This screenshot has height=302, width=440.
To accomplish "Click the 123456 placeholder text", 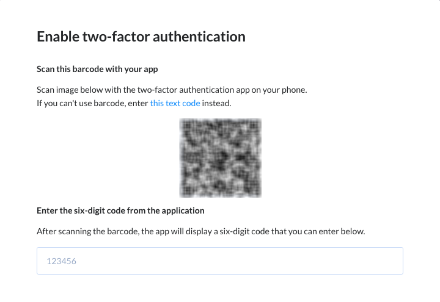I will (62, 261).
